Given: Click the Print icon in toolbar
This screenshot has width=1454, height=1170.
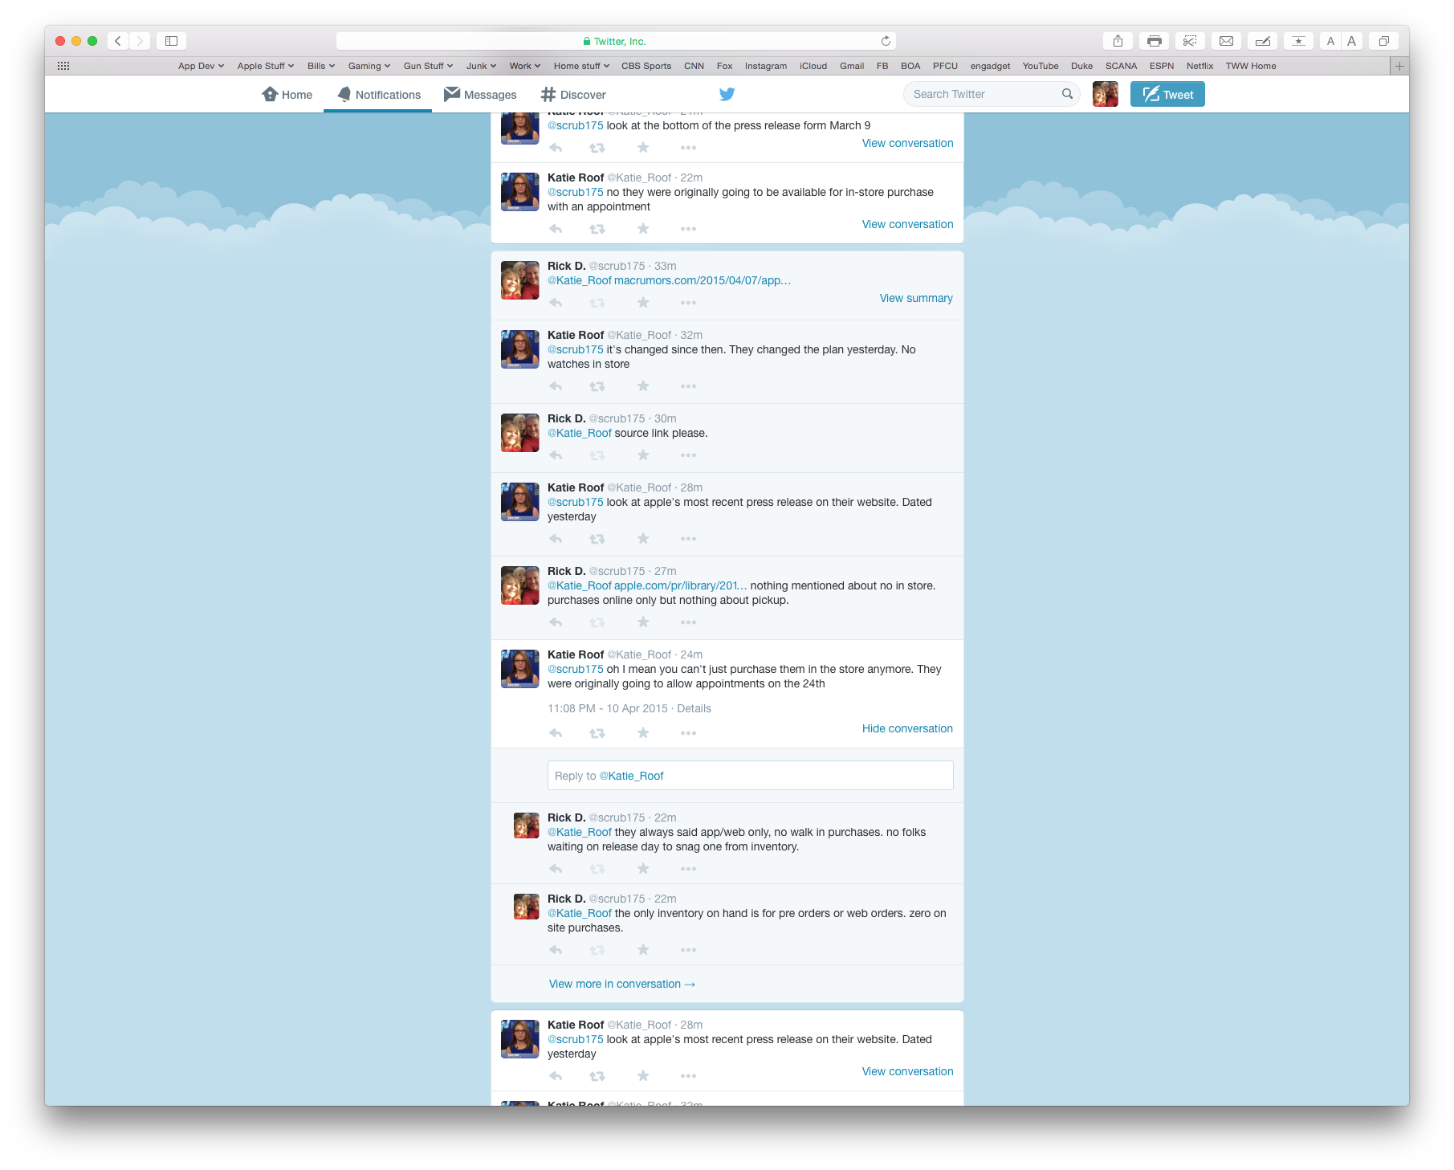Looking at the screenshot, I should point(1155,41).
